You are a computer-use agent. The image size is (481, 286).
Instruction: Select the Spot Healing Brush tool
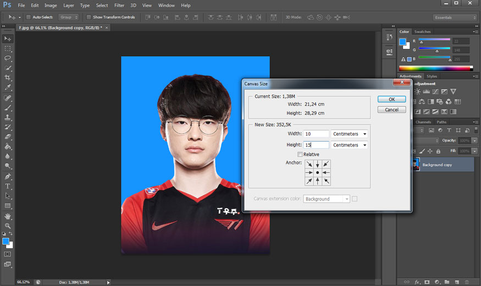(x=8, y=98)
